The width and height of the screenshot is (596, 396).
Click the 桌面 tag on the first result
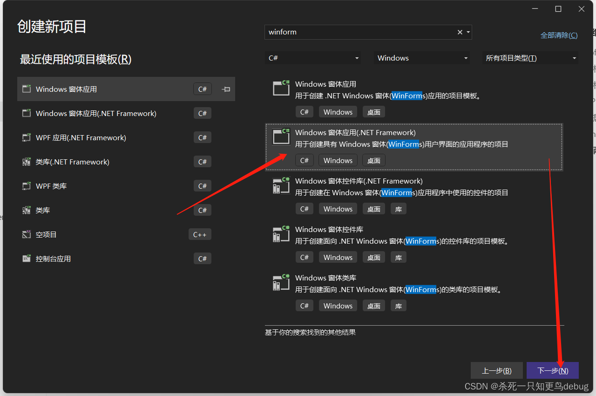click(x=373, y=111)
